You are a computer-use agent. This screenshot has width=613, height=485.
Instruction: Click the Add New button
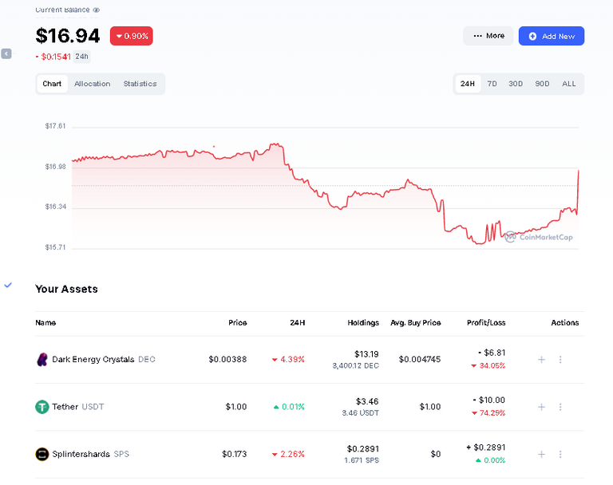(552, 36)
